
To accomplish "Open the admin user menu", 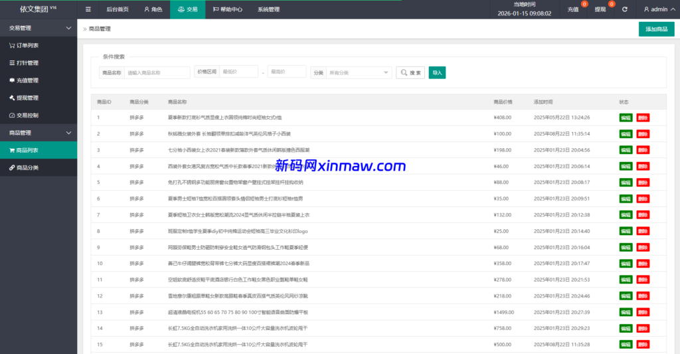I will click(x=659, y=9).
